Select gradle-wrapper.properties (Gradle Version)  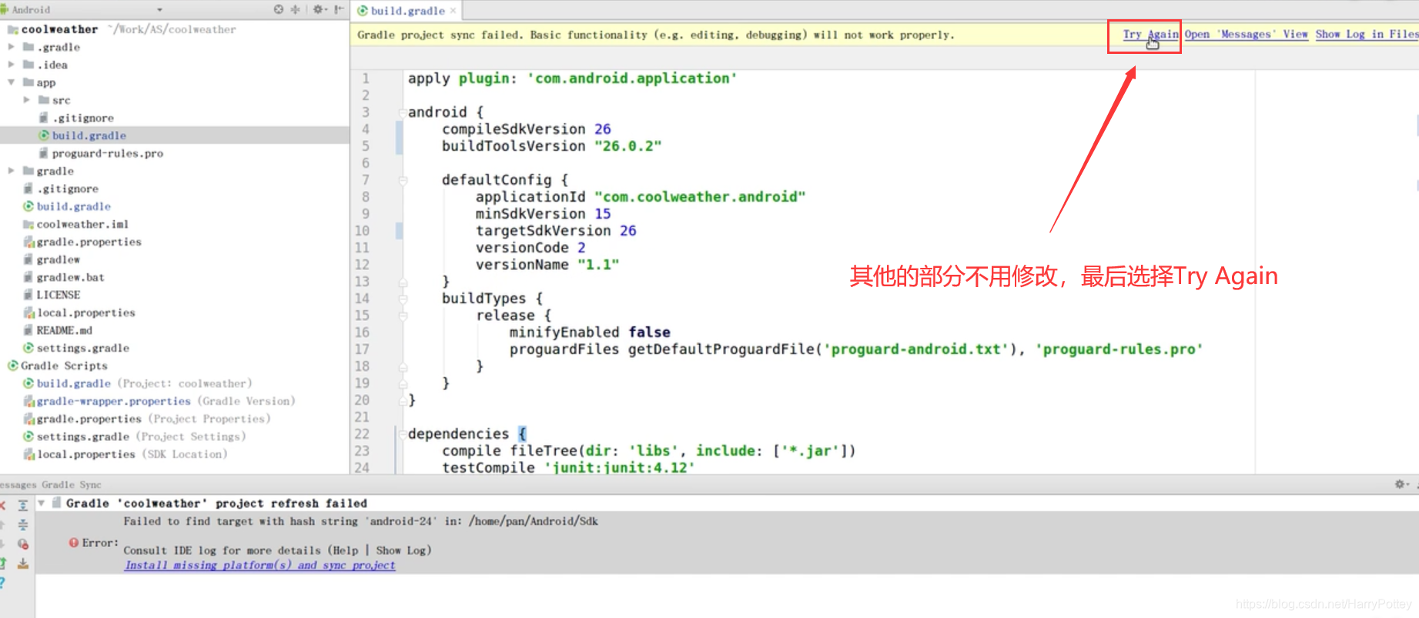166,401
